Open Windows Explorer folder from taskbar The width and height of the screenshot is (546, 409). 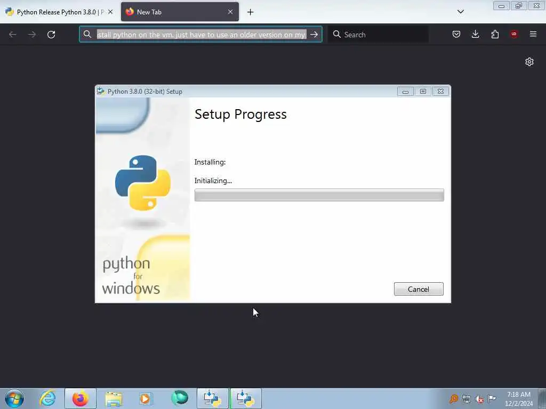(114, 398)
